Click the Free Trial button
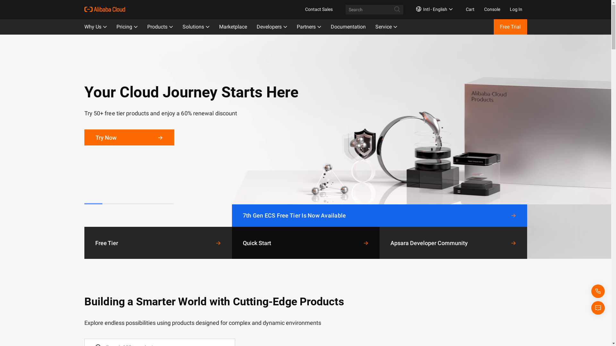 [510, 27]
